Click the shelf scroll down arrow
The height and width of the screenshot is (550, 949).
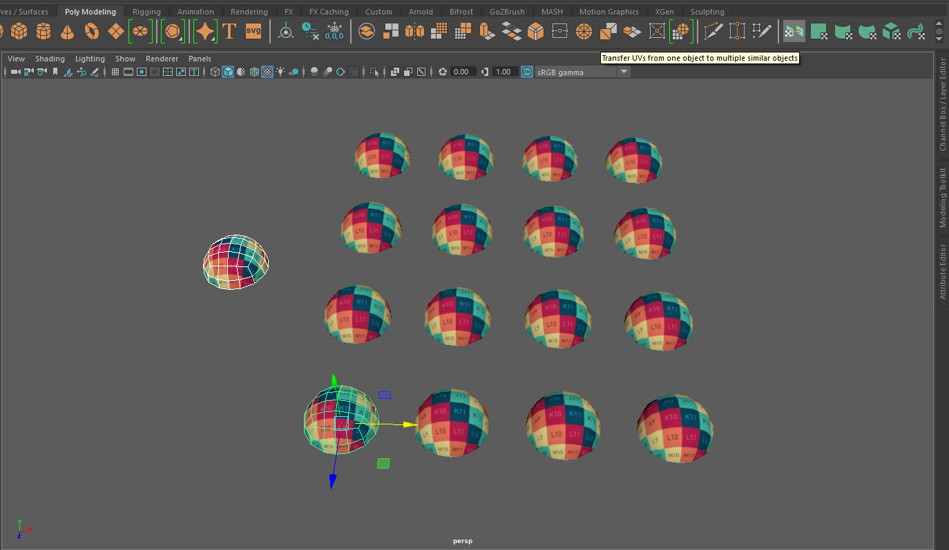[x=939, y=39]
